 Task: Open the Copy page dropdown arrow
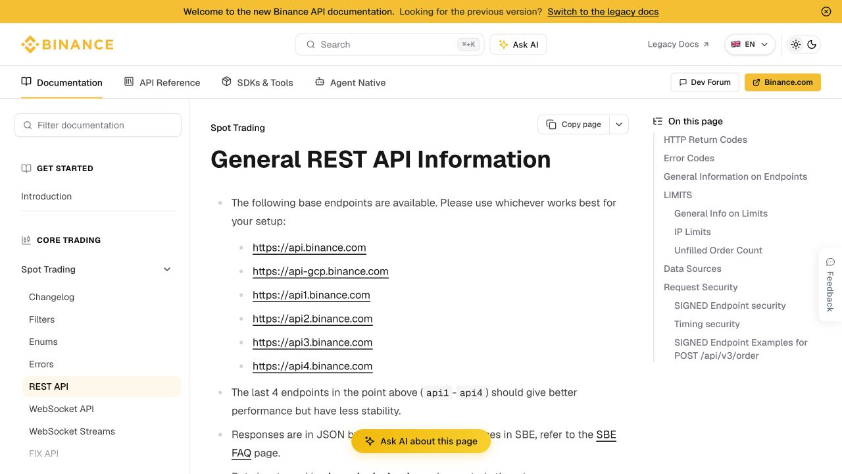[619, 124]
